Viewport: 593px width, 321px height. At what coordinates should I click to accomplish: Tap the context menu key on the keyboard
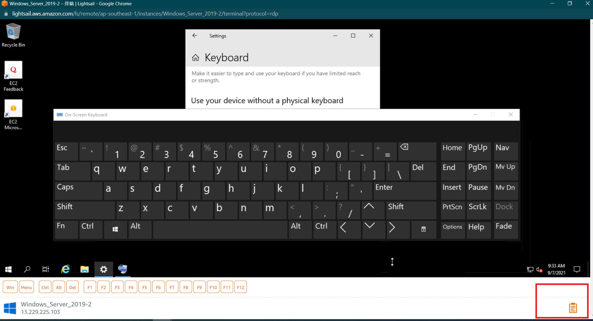point(424,230)
